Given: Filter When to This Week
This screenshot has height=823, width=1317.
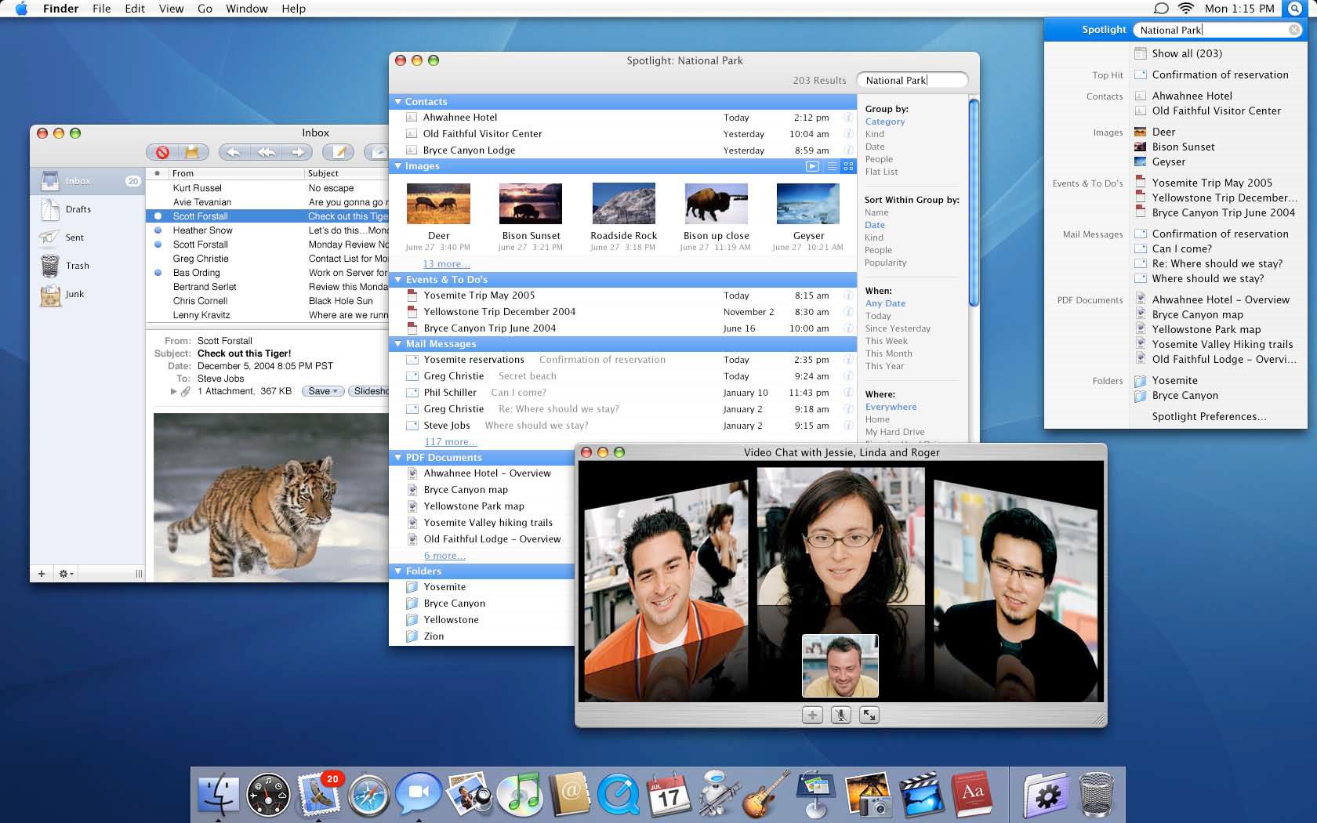Looking at the screenshot, I should 887,341.
